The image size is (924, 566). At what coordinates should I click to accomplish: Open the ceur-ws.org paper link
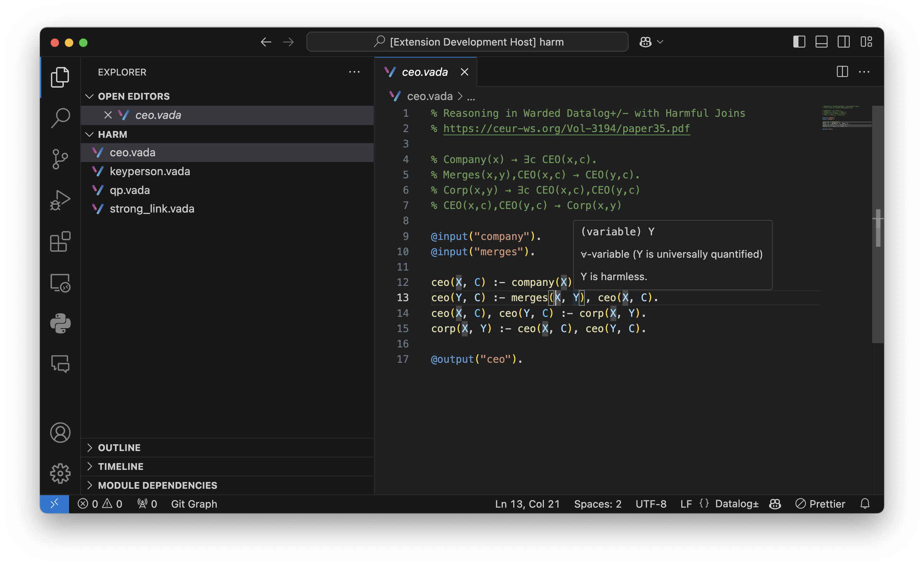(x=566, y=129)
